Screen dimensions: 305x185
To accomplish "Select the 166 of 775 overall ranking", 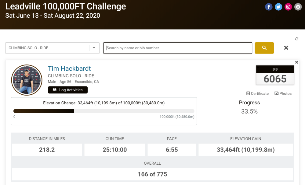I will (x=152, y=174).
